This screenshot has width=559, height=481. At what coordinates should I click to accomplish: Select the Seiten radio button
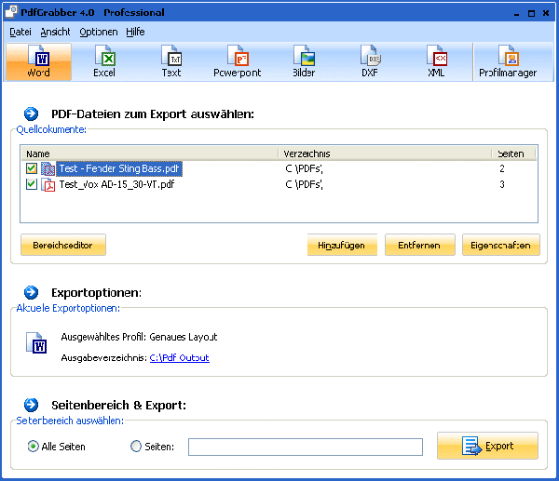[x=136, y=446]
